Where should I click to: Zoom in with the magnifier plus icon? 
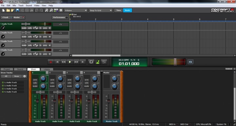tap(47, 10)
